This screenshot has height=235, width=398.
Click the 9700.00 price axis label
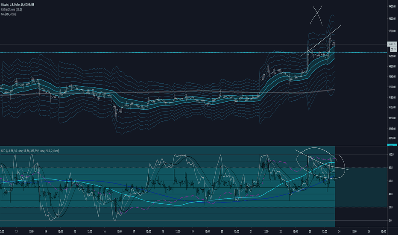(392, 31)
